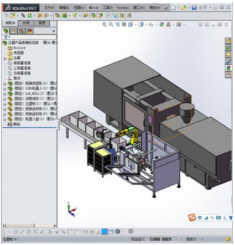This screenshot has height=245, width=235.
Task: Click the Sogou input method S icon
Action: click(x=192, y=218)
